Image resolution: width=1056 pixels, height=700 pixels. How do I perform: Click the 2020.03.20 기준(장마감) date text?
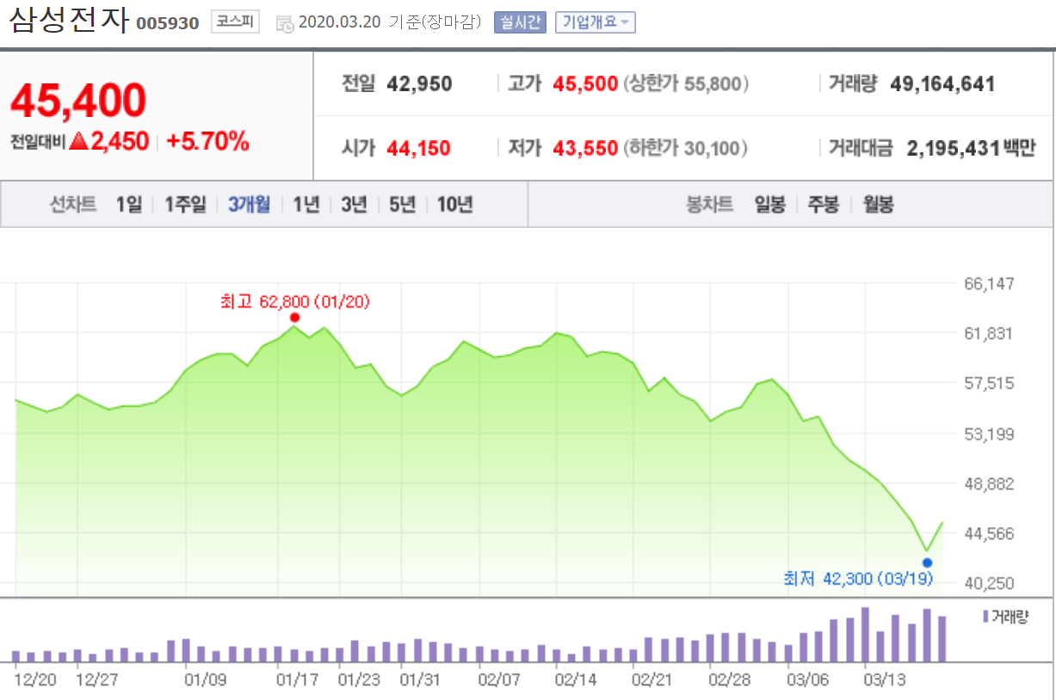[390, 22]
